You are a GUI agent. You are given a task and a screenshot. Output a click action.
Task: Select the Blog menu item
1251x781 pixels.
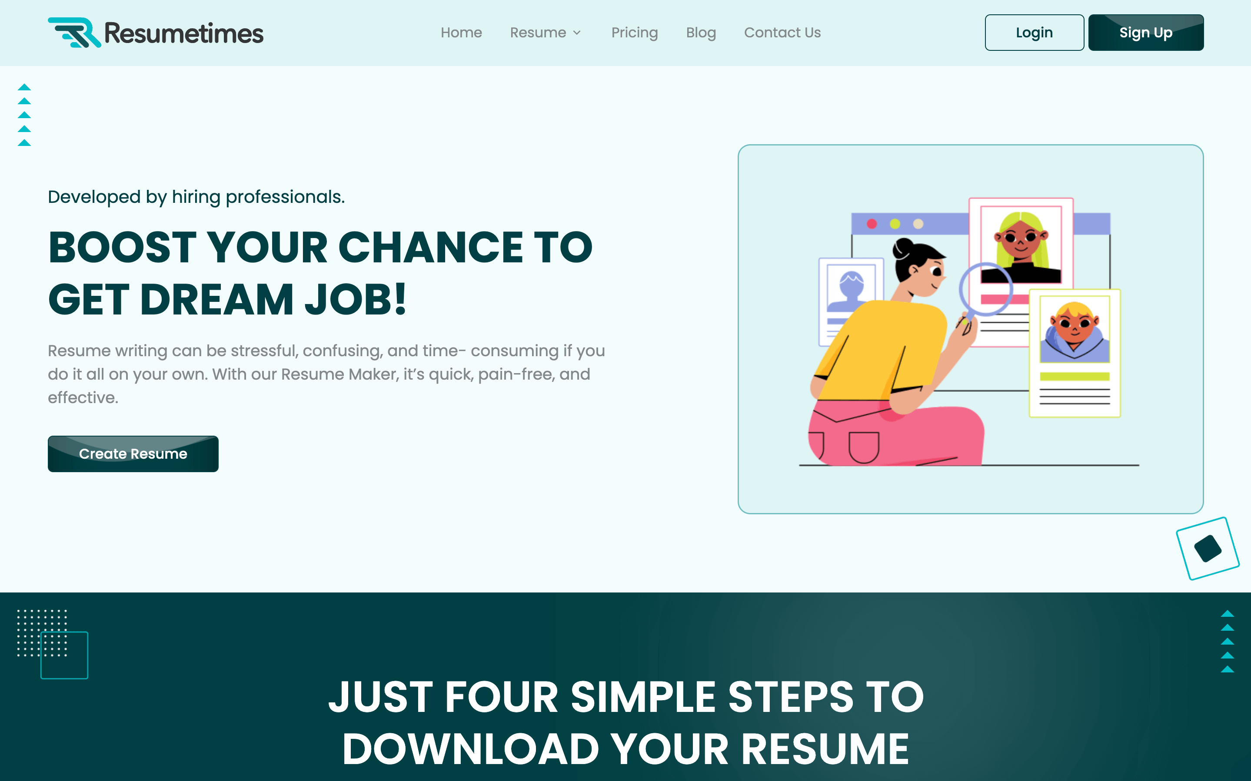tap(700, 33)
